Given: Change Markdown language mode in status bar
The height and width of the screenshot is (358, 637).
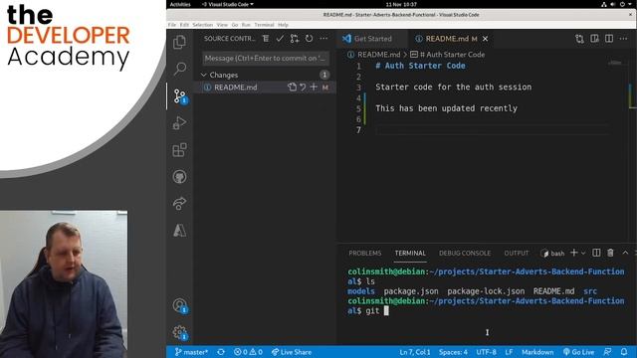Looking at the screenshot, I should tap(537, 352).
